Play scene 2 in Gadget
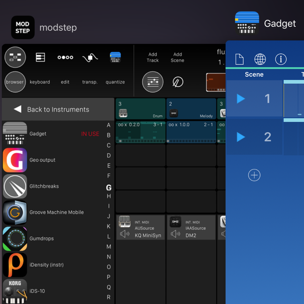The image size is (304, 304). [241, 137]
